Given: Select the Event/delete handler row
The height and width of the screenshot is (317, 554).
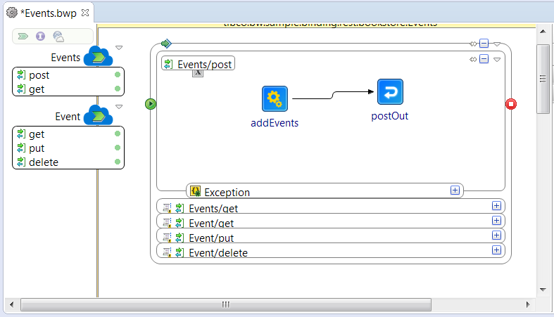Looking at the screenshot, I should [331, 251].
